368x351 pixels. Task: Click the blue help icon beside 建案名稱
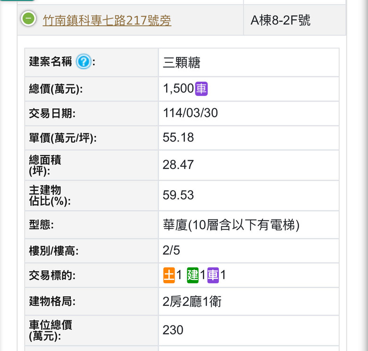click(x=83, y=62)
